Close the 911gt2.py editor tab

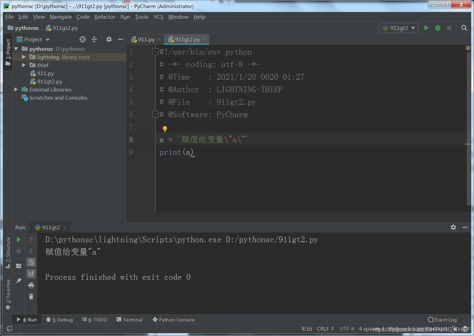[204, 39]
